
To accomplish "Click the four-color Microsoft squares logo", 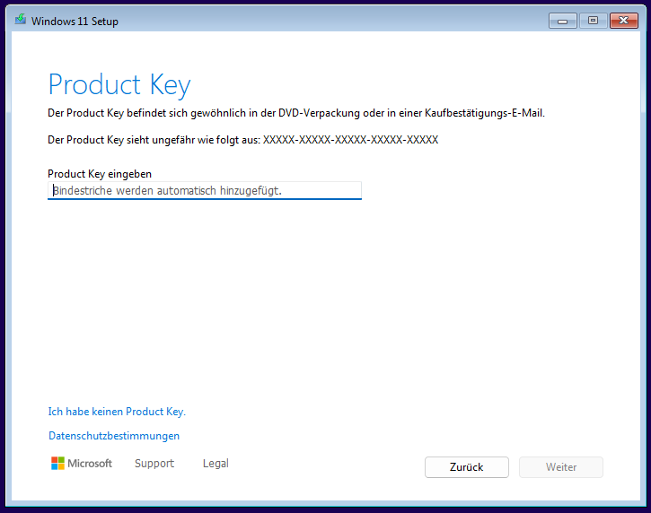I will coord(57,464).
